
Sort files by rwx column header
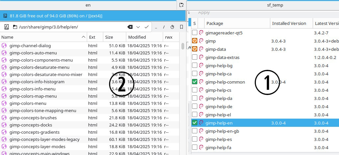[x=171, y=37]
